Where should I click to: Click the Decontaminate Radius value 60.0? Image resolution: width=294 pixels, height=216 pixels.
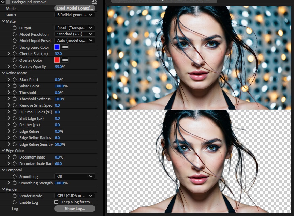[58, 164]
